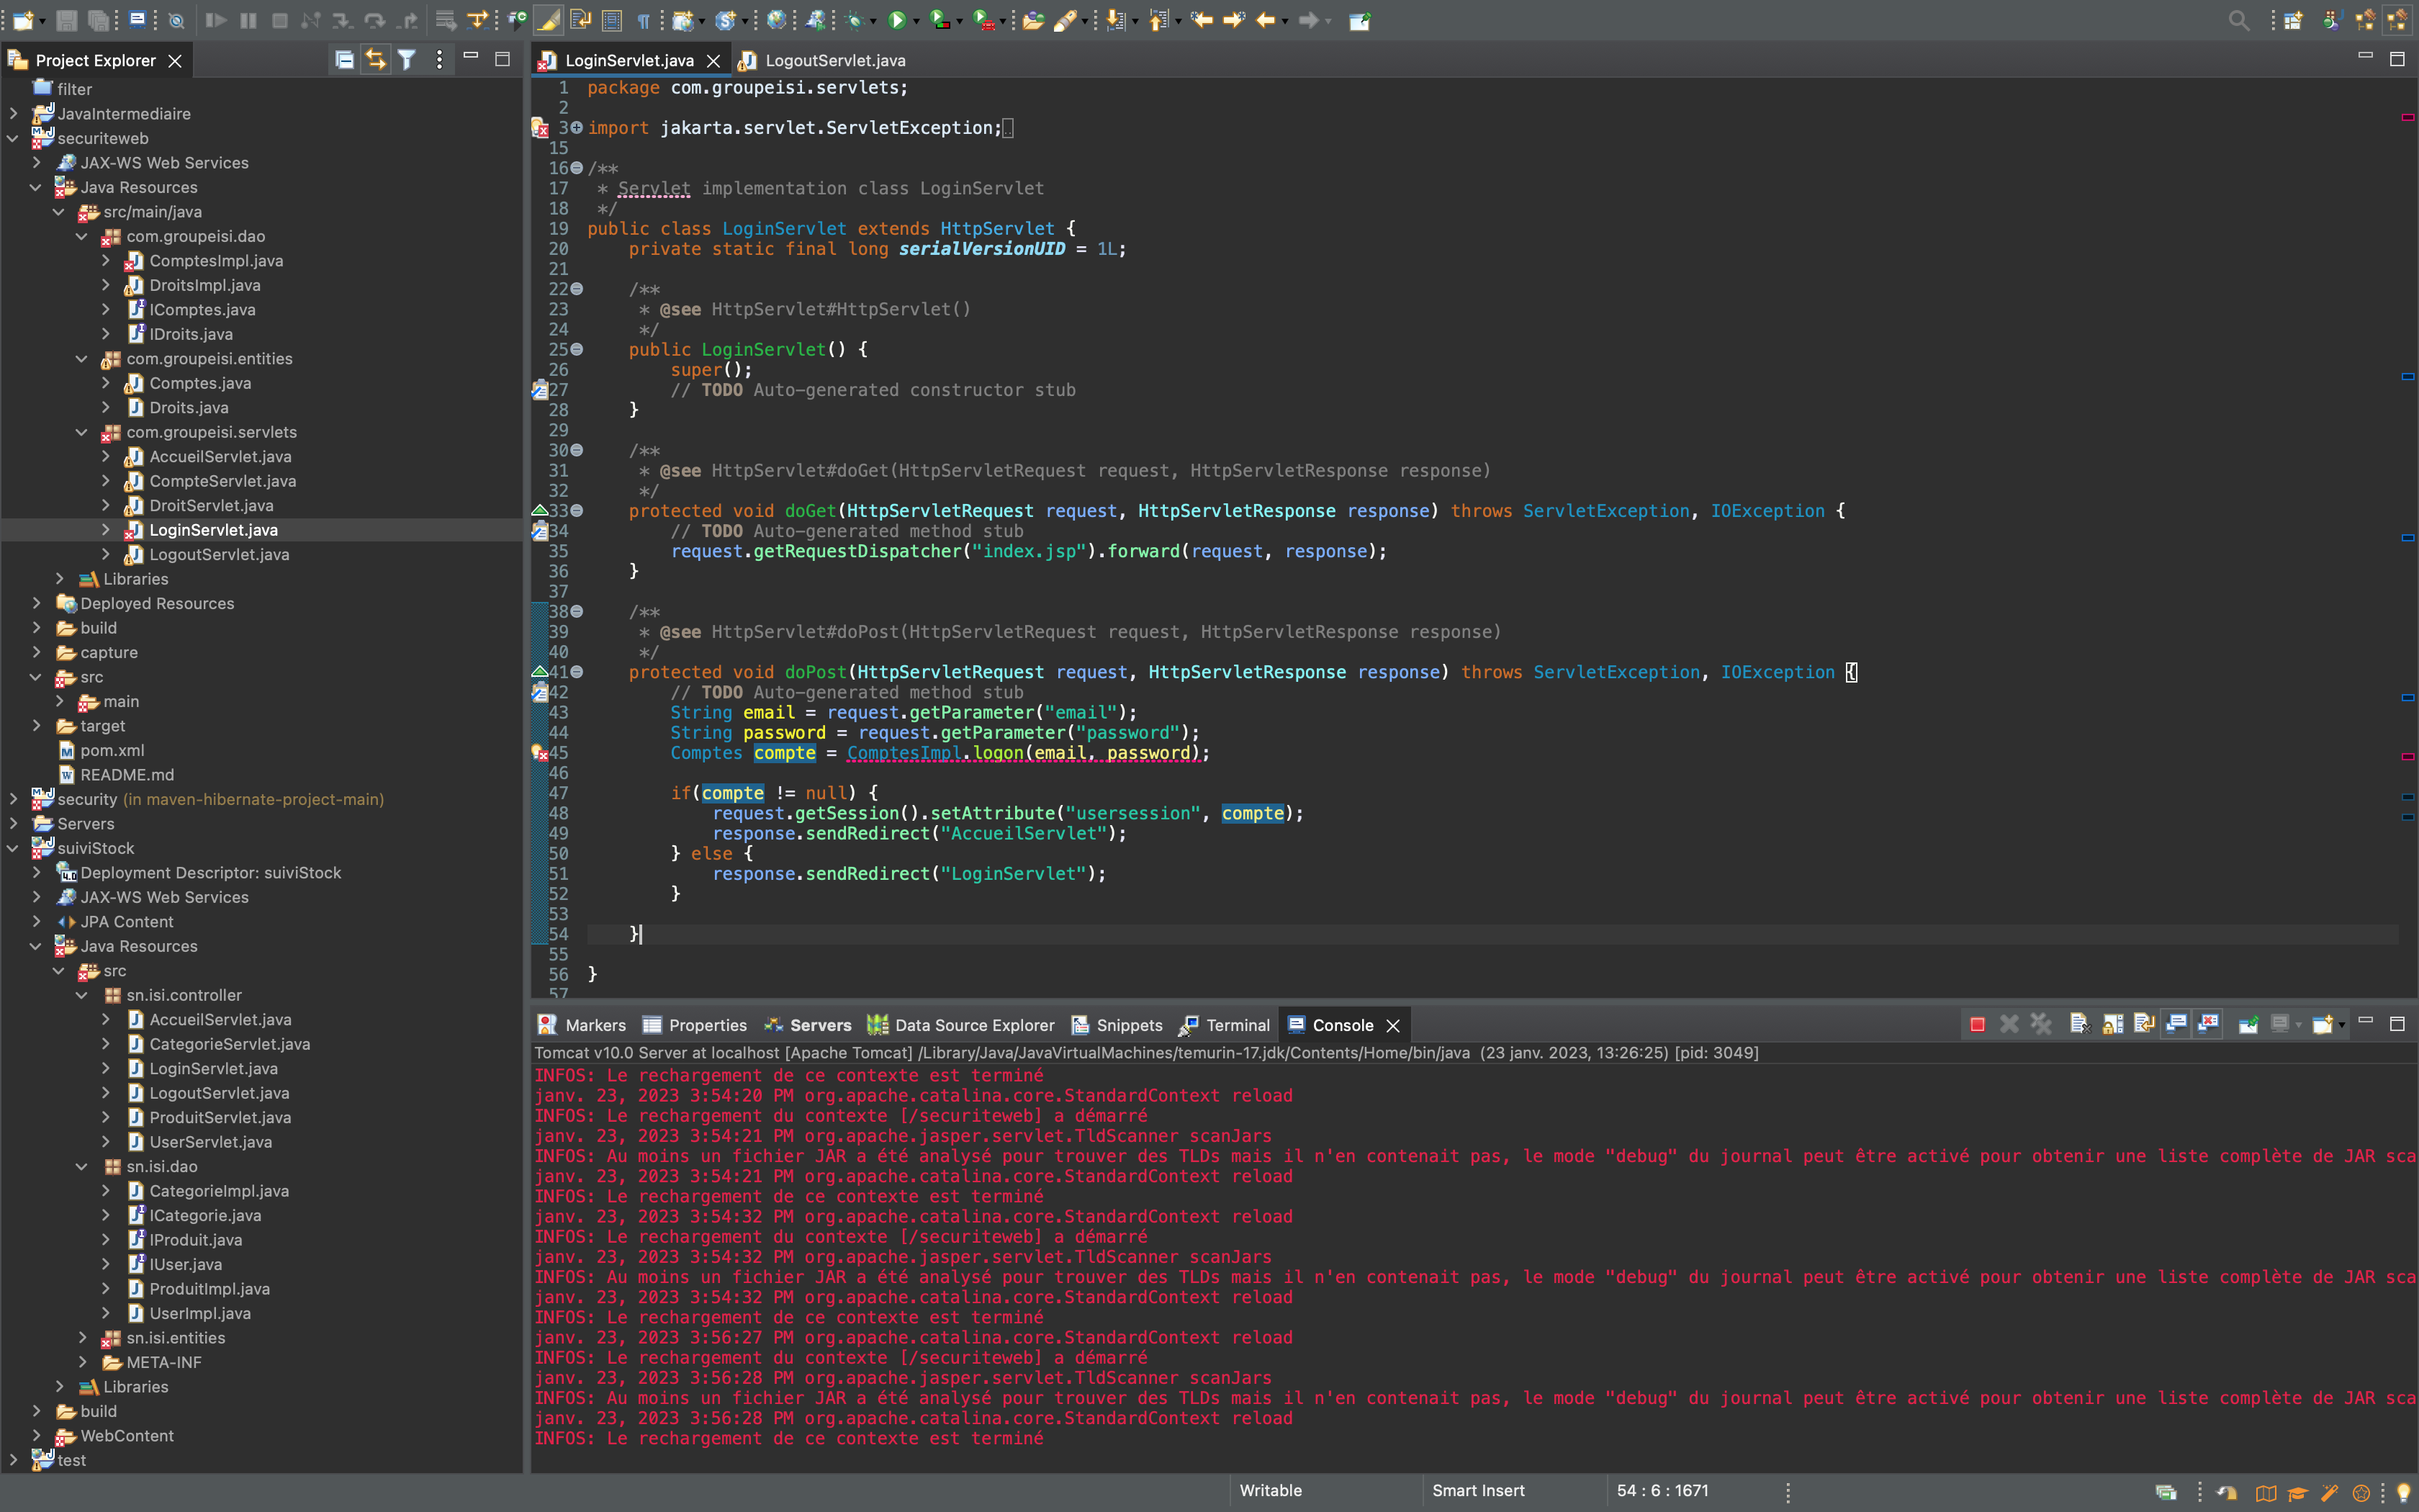The height and width of the screenshot is (1512, 2419).
Task: Toggle Link with Editor in Project Explorer
Action: tap(375, 60)
